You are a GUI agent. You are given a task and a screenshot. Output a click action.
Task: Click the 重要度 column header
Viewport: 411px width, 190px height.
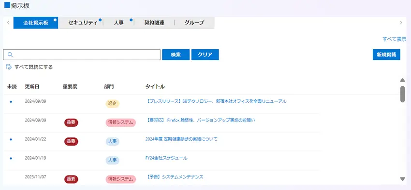(70, 87)
